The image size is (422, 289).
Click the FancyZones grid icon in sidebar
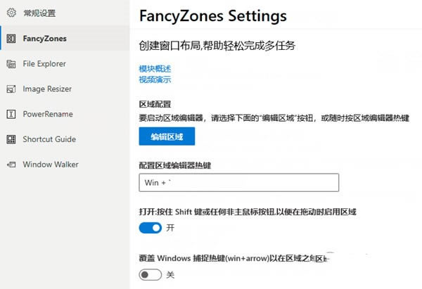[x=11, y=39]
